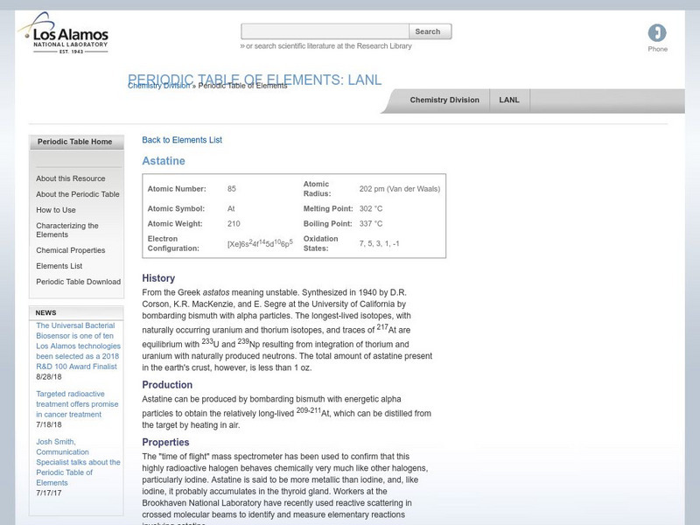Viewport: 700px width, 525px height.
Task: Click the atomic symbol value At
Action: pos(231,208)
